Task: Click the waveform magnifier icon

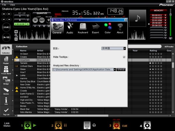Action: (16, 36)
